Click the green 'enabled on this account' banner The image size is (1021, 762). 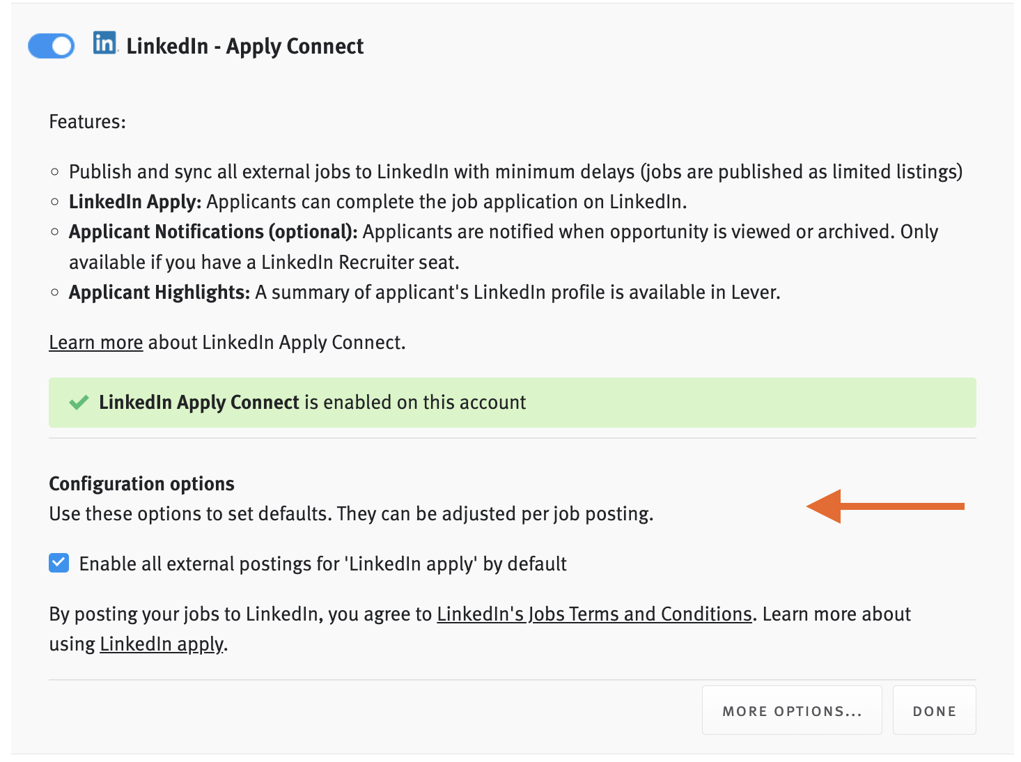(x=512, y=402)
